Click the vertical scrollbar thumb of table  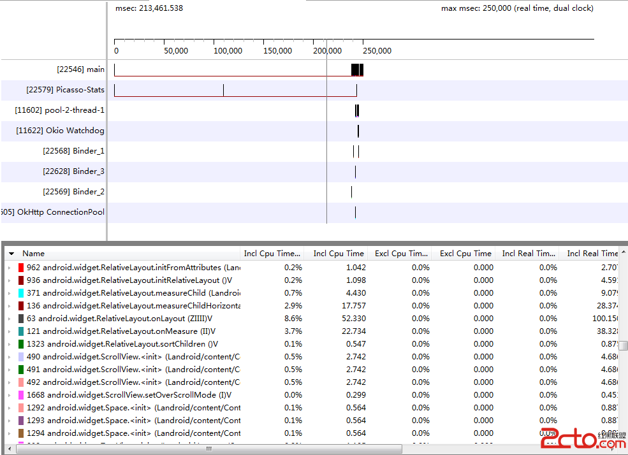623,346
